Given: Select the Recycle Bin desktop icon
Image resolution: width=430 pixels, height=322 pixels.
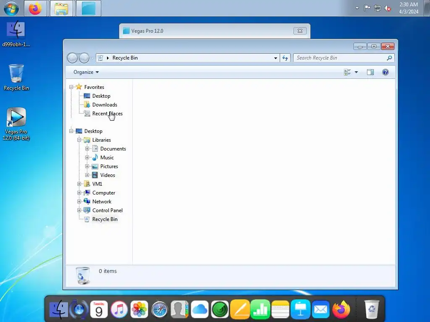Looking at the screenshot, I should (x=16, y=77).
